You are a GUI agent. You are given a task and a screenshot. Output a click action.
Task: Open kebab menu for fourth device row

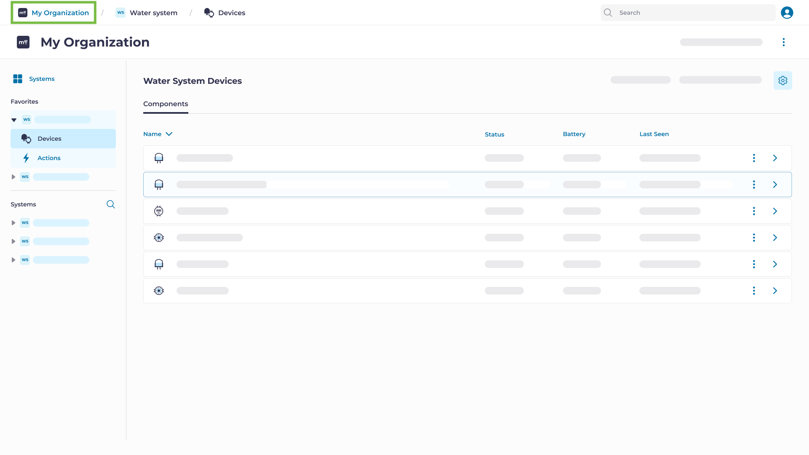tap(754, 238)
